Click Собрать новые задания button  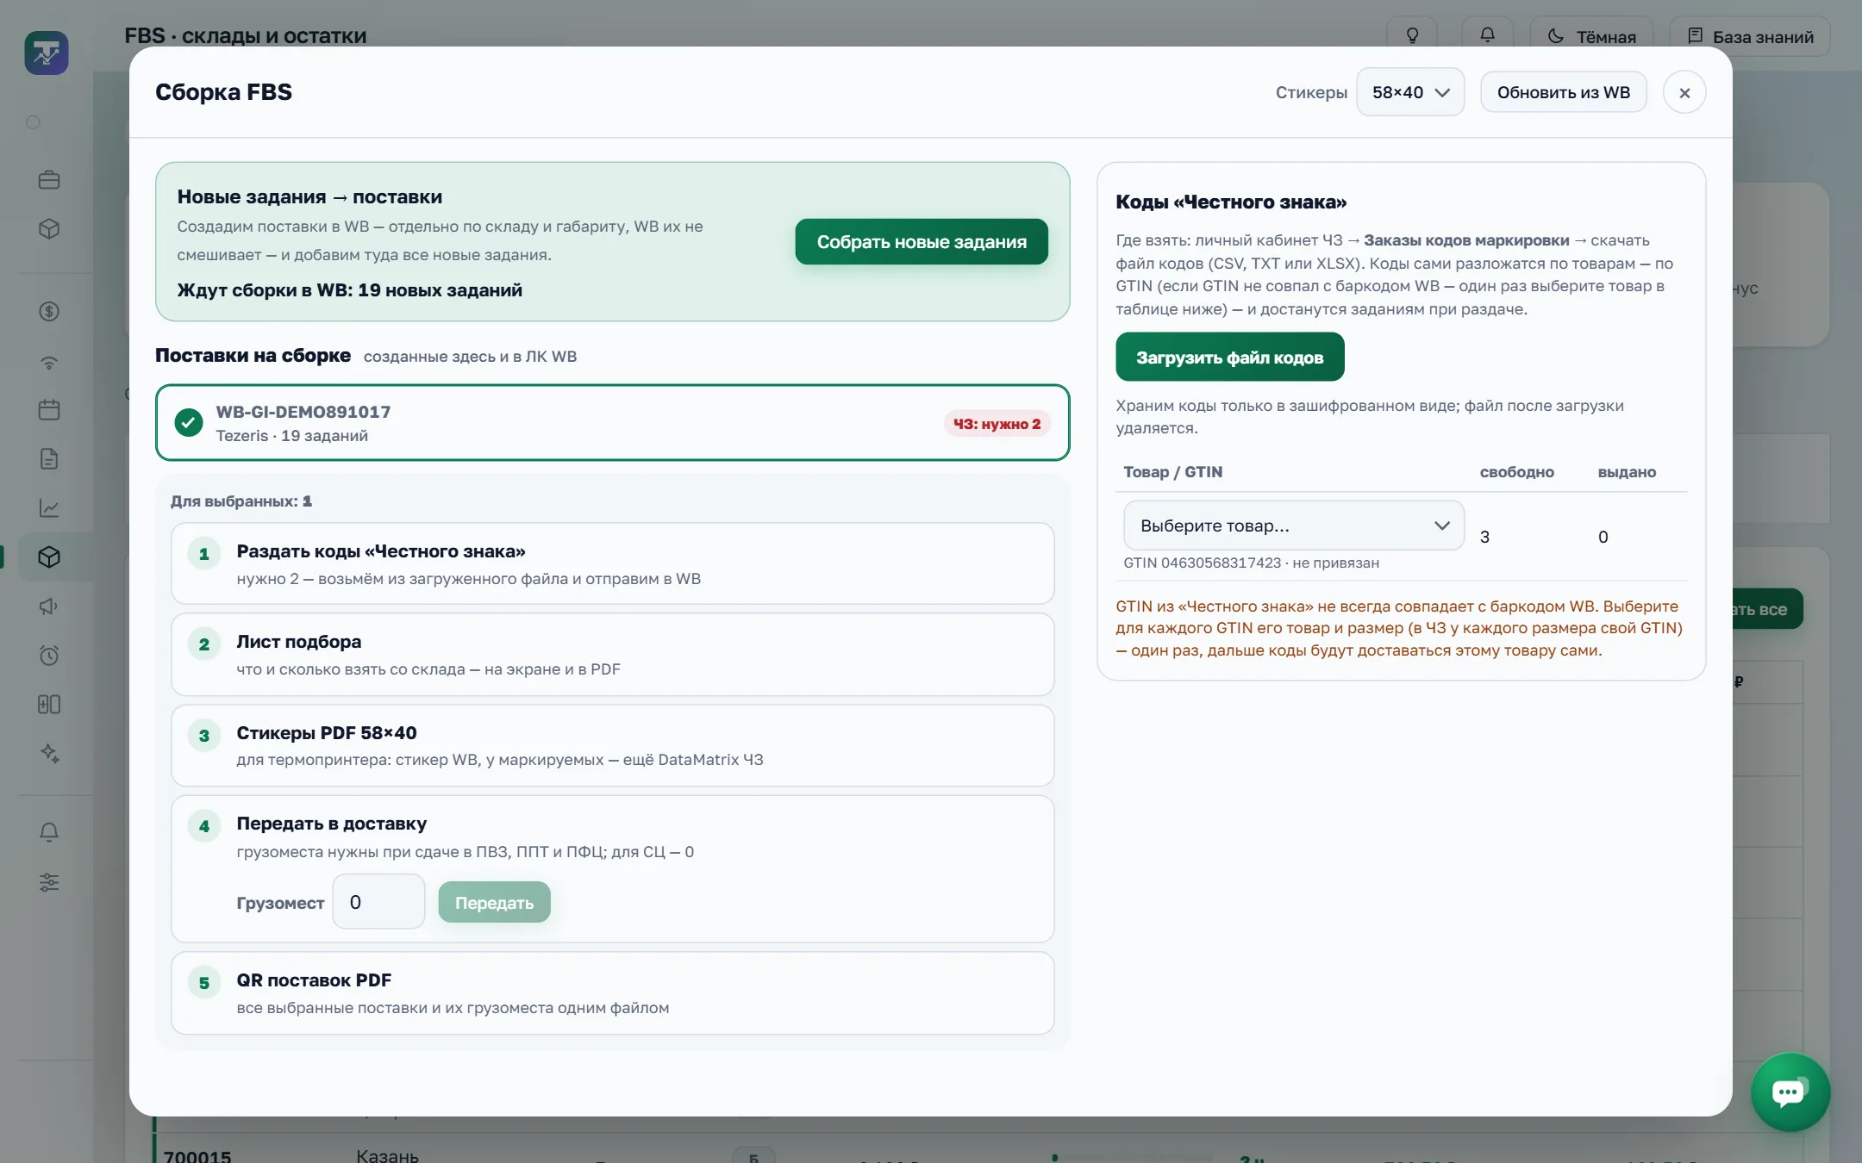pyautogui.click(x=922, y=242)
